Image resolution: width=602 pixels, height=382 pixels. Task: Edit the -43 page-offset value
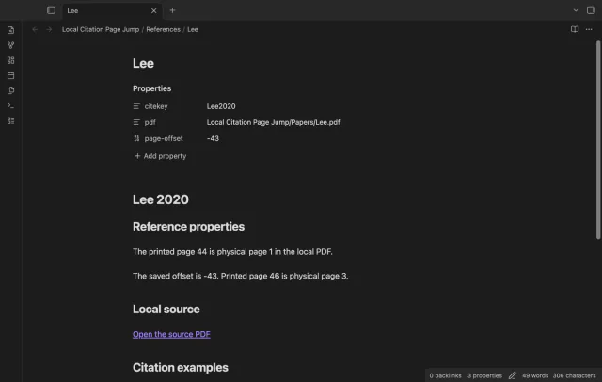tap(213, 138)
